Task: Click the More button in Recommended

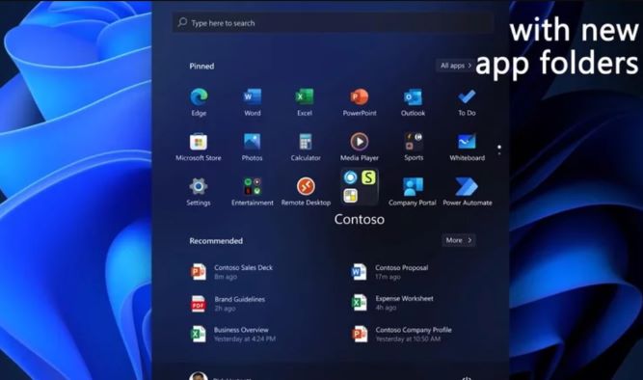Action: (x=459, y=240)
